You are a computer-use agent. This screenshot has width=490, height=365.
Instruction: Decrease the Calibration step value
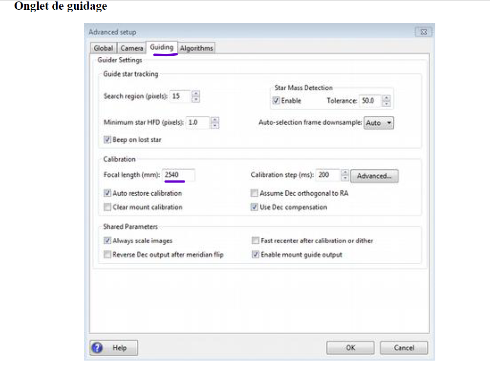click(345, 178)
